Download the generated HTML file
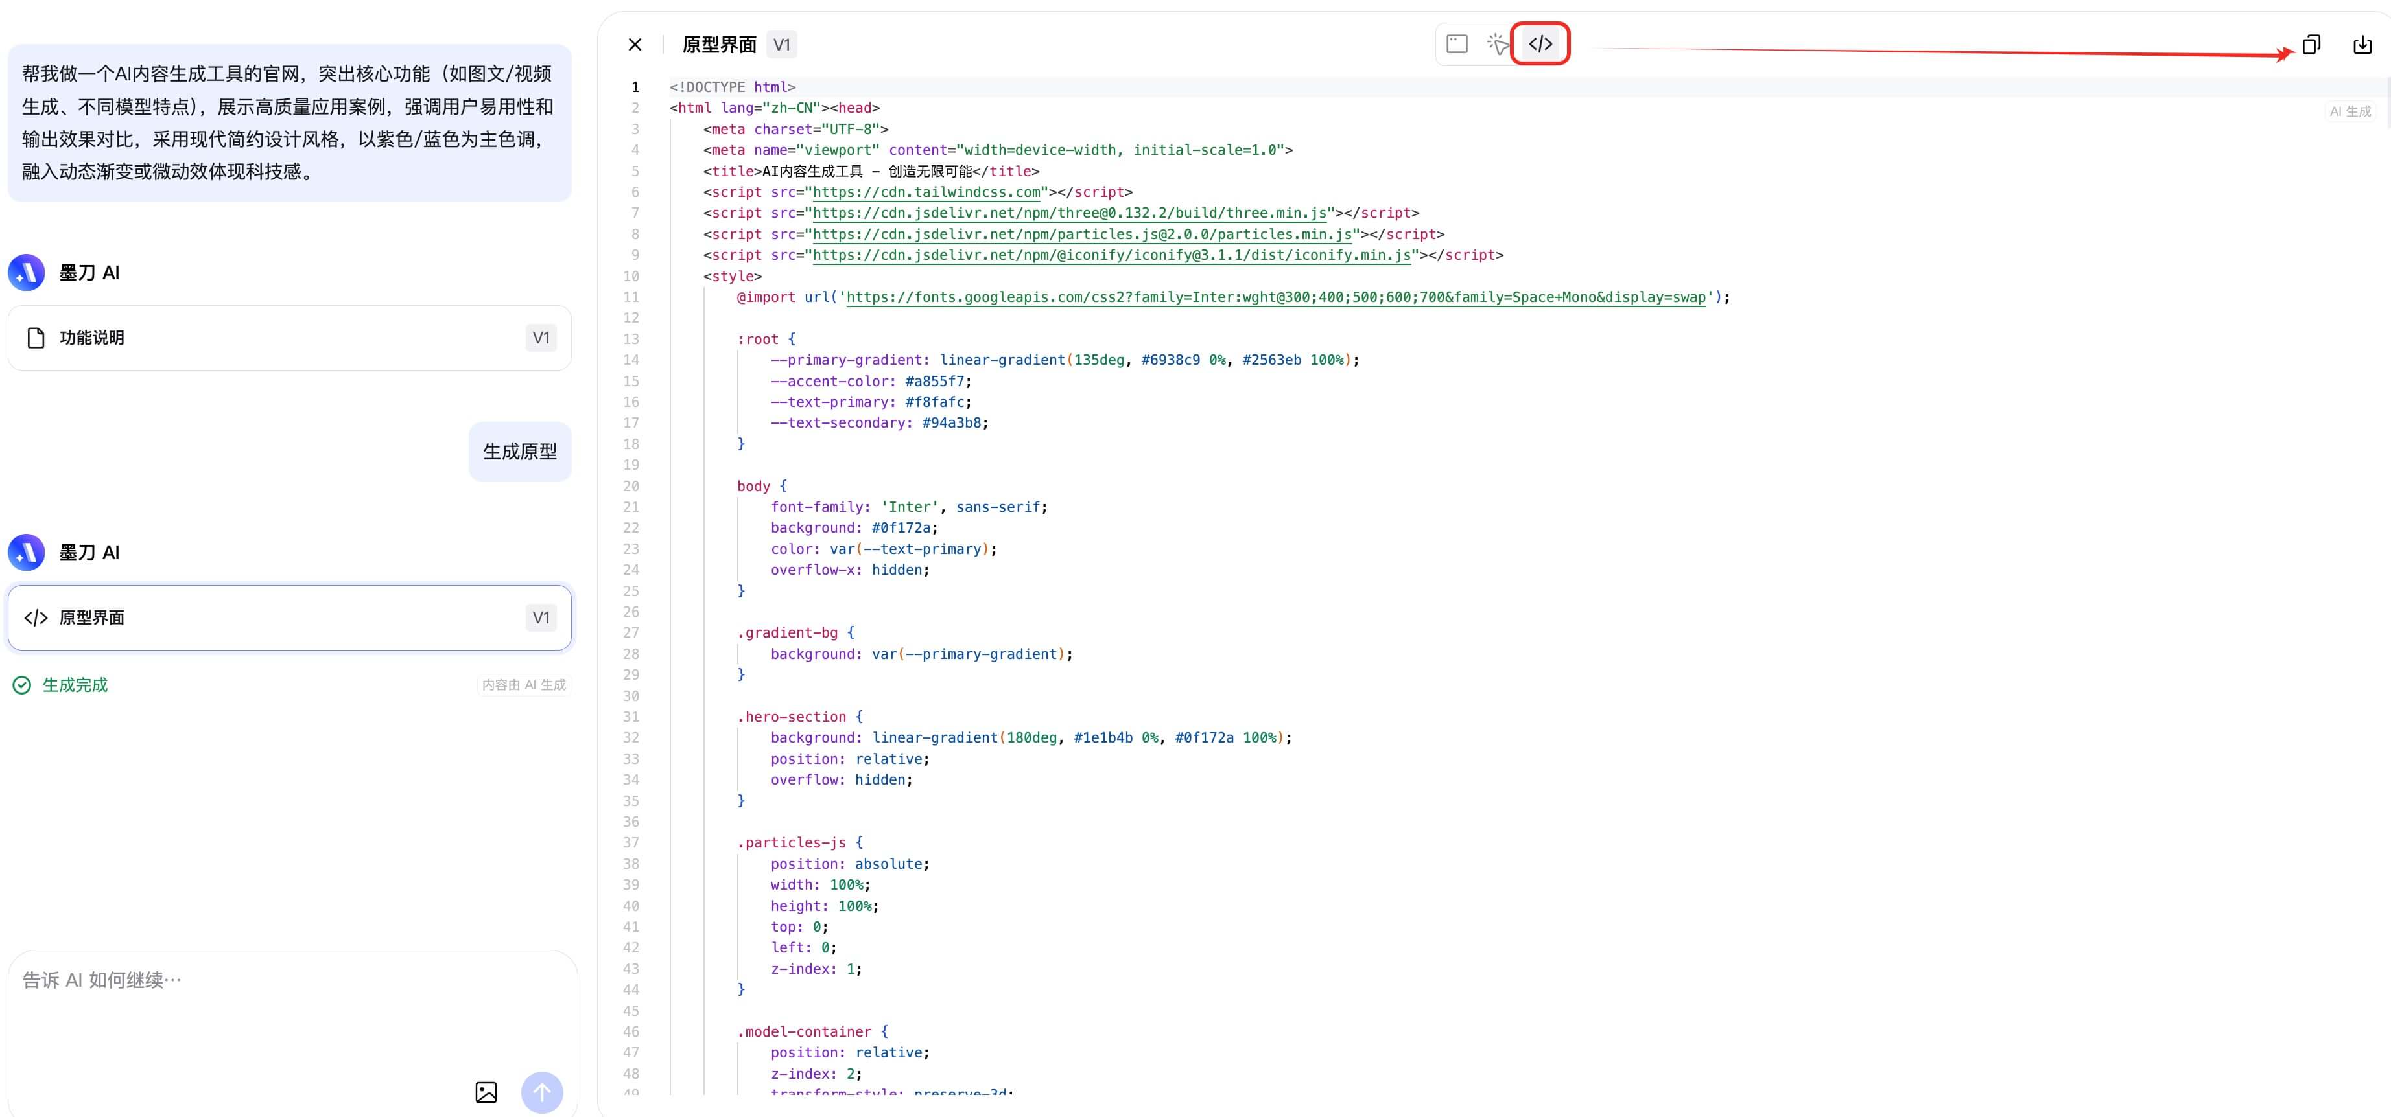The image size is (2391, 1117). point(2362,45)
